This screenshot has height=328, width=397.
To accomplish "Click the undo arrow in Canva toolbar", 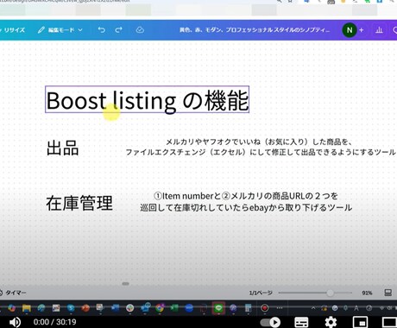I will (x=101, y=30).
